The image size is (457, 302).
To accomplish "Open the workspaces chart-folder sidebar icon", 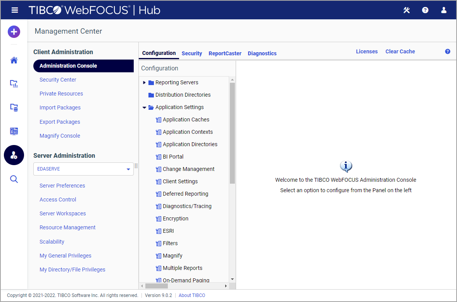I will coord(14,84).
